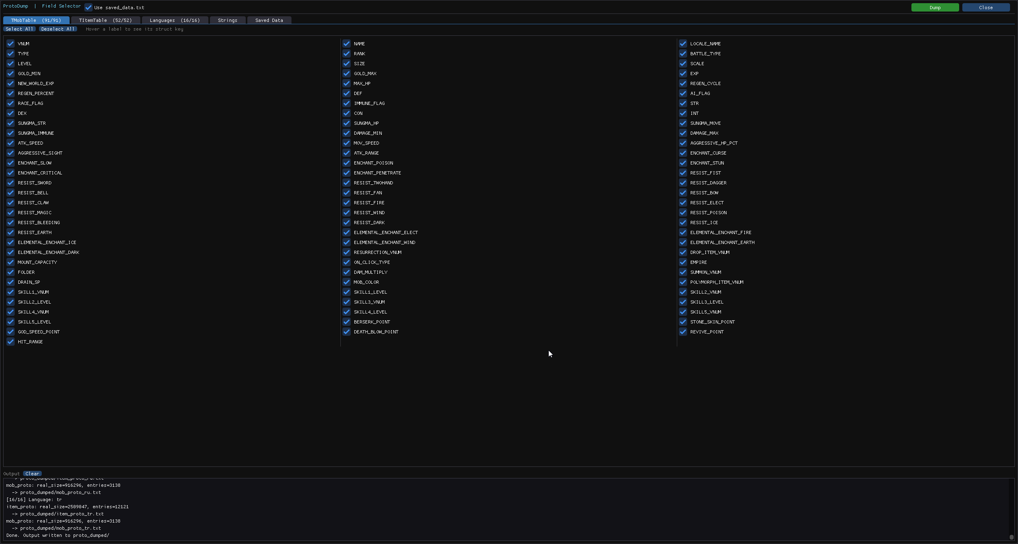Toggle the RANK field checkbox

tap(347, 54)
